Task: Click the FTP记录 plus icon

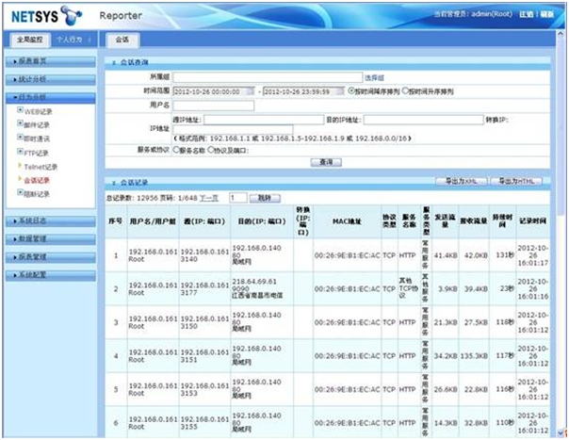Action: pyautogui.click(x=20, y=151)
